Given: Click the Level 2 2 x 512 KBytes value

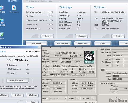Looking at the screenshot, I should point(87,89).
